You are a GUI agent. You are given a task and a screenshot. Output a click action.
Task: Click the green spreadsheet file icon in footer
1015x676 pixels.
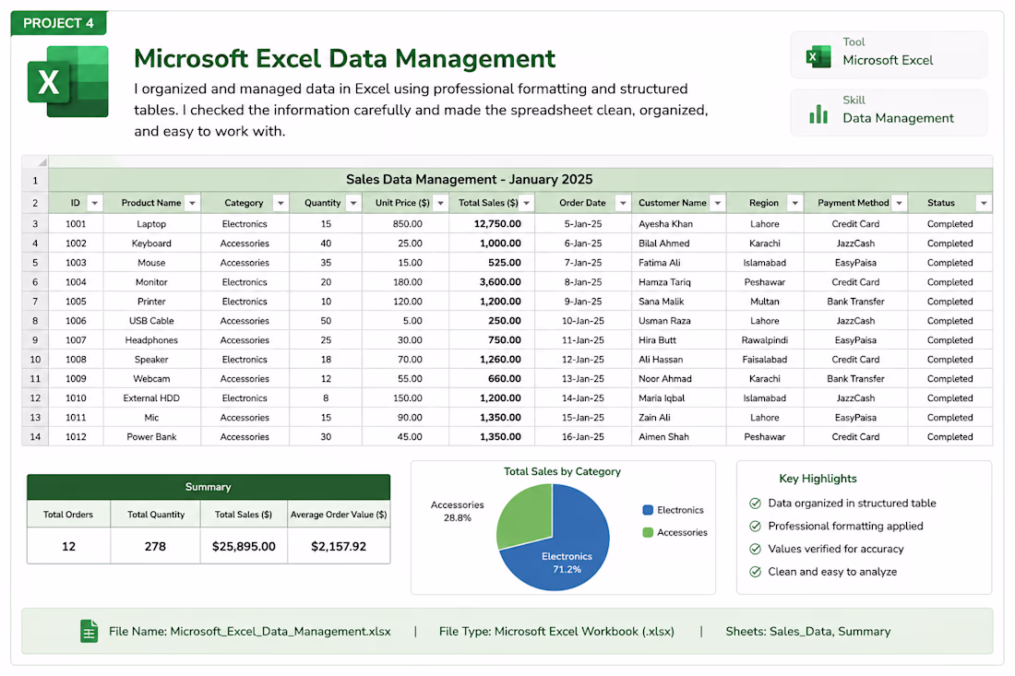pyautogui.click(x=89, y=631)
